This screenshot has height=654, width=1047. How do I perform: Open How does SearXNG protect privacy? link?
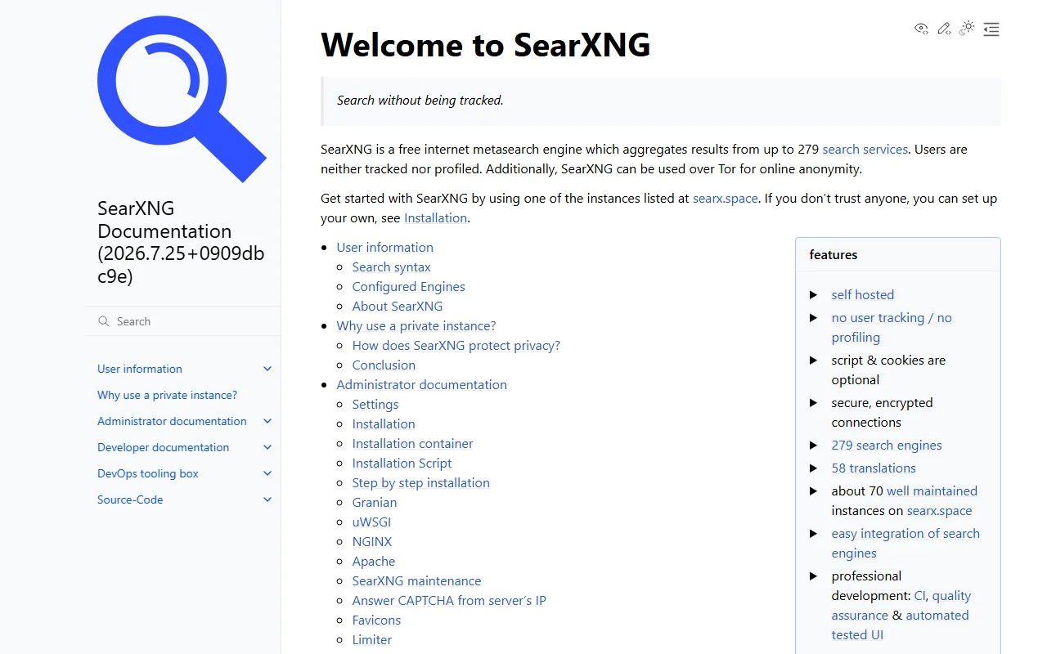click(456, 345)
